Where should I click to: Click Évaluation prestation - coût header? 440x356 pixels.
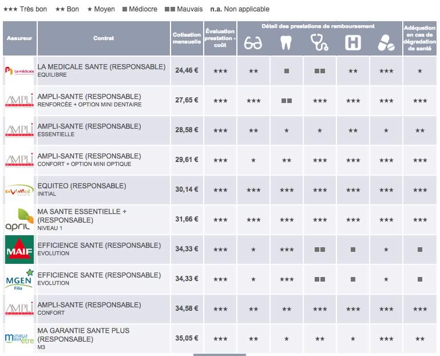click(220, 38)
